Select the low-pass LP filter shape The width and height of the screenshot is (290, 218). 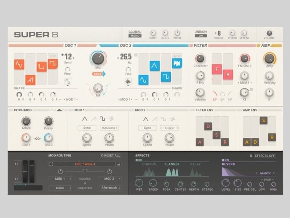point(215,94)
